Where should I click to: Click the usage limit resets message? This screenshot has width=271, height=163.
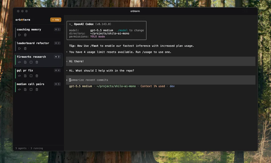120,52
